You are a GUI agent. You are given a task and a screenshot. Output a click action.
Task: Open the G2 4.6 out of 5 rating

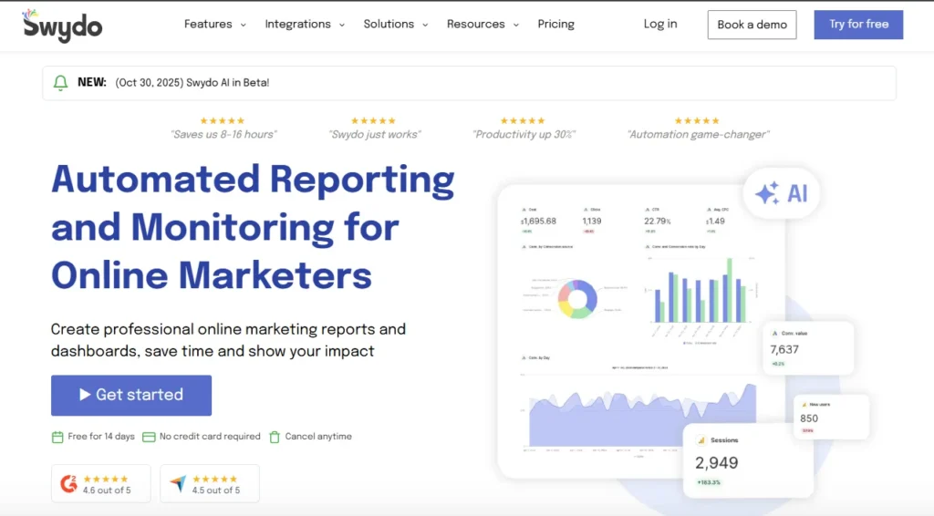100,484
